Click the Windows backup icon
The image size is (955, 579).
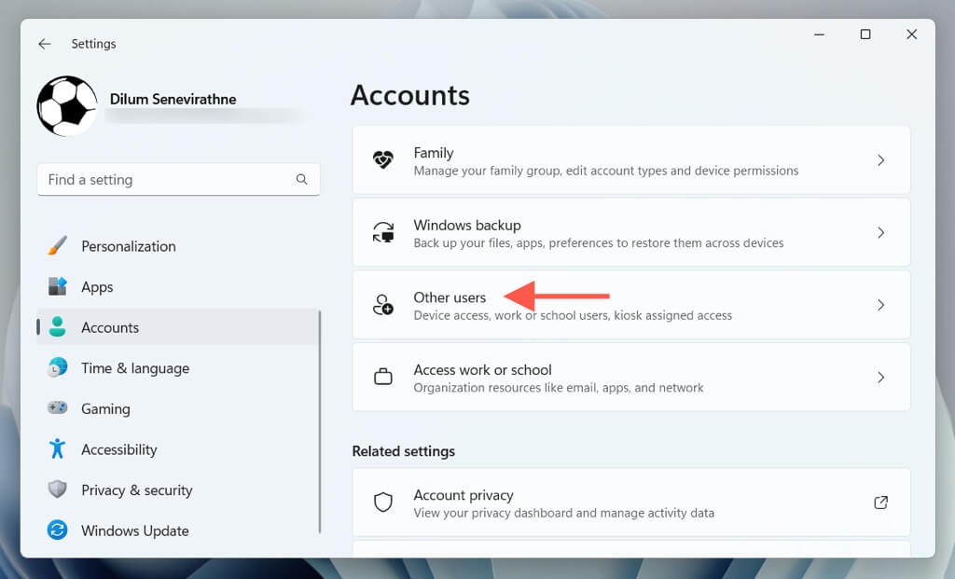[x=383, y=232]
